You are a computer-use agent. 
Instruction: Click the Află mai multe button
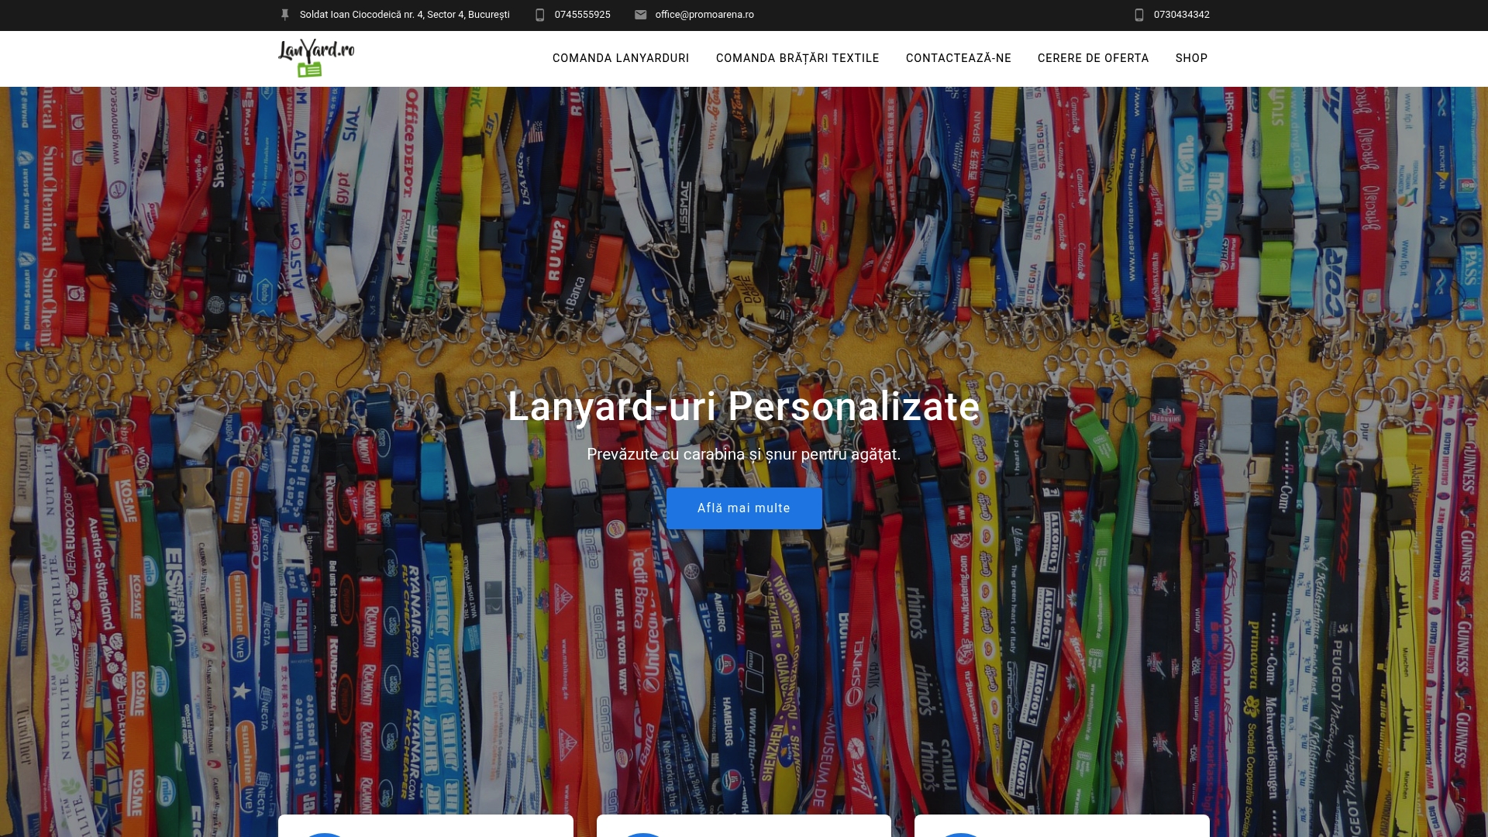point(743,508)
